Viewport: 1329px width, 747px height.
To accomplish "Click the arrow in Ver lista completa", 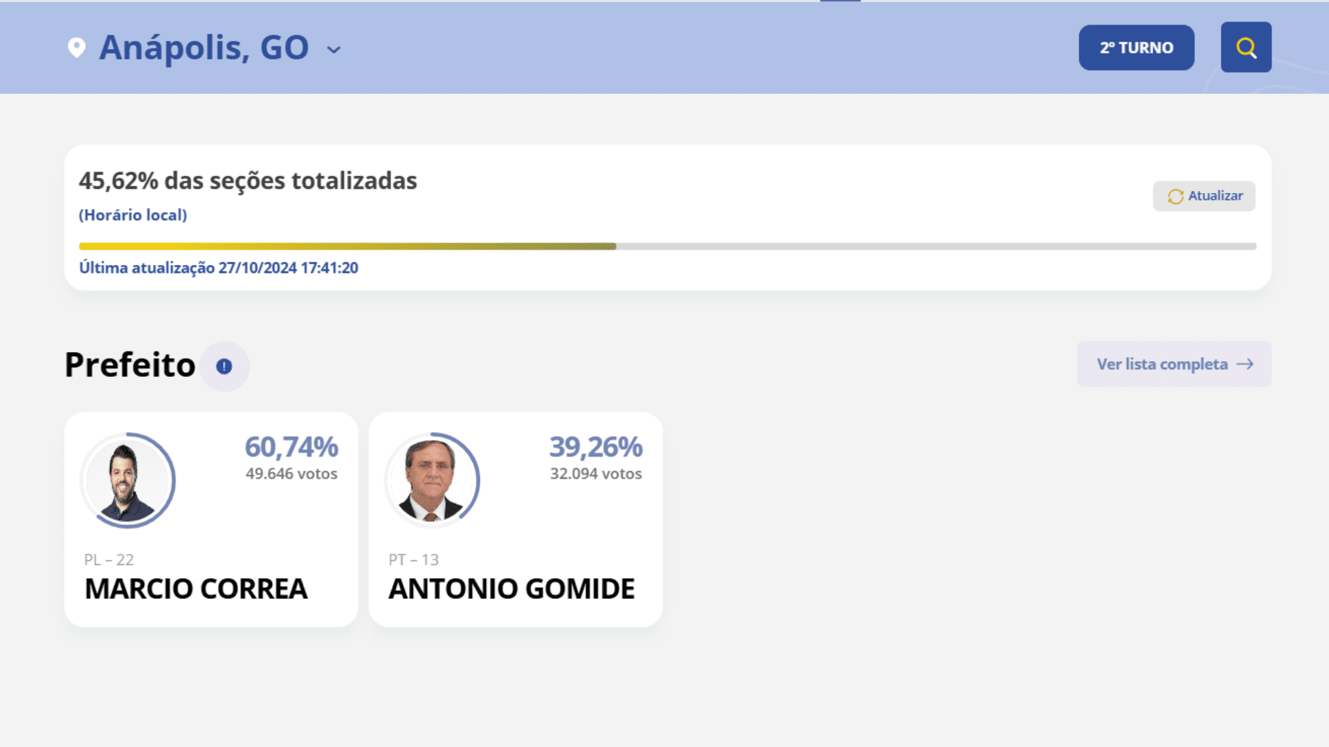I will pos(1245,364).
